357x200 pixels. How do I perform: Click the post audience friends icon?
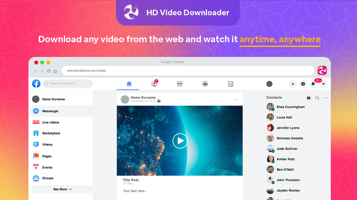(x=159, y=101)
